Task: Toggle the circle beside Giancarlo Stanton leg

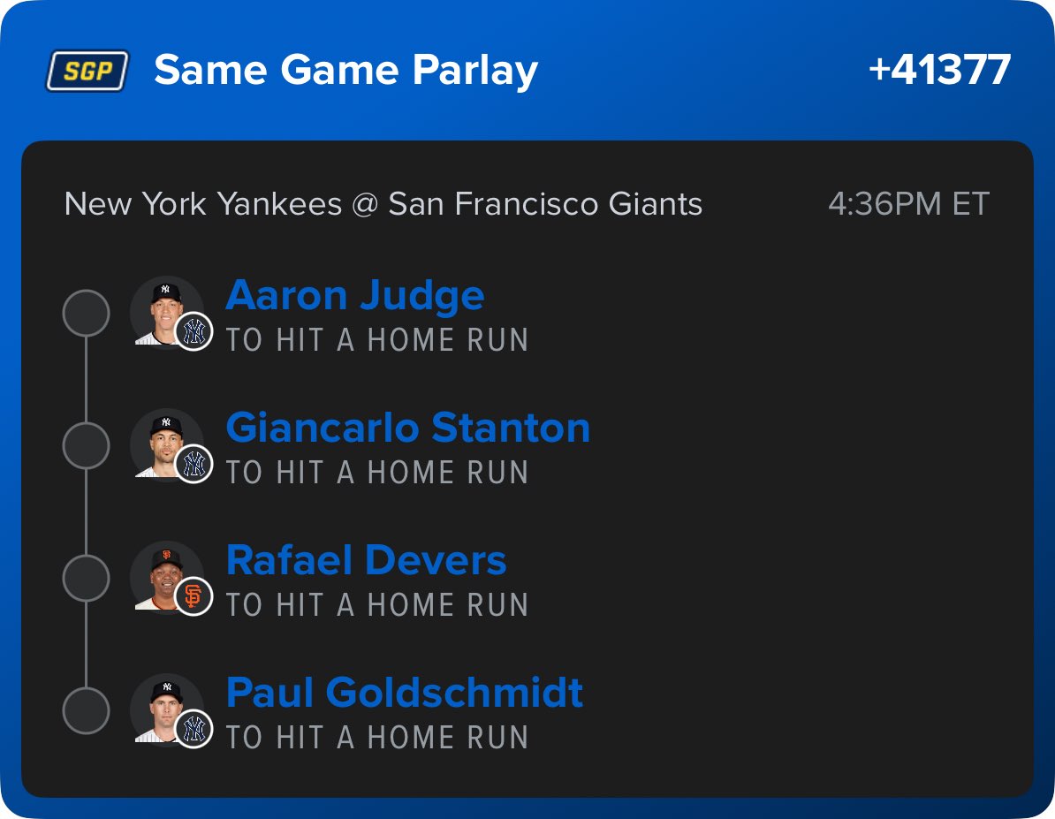Action: 86,446
